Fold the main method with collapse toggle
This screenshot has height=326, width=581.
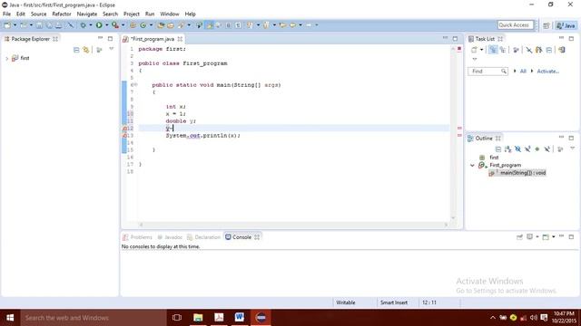point(135,85)
